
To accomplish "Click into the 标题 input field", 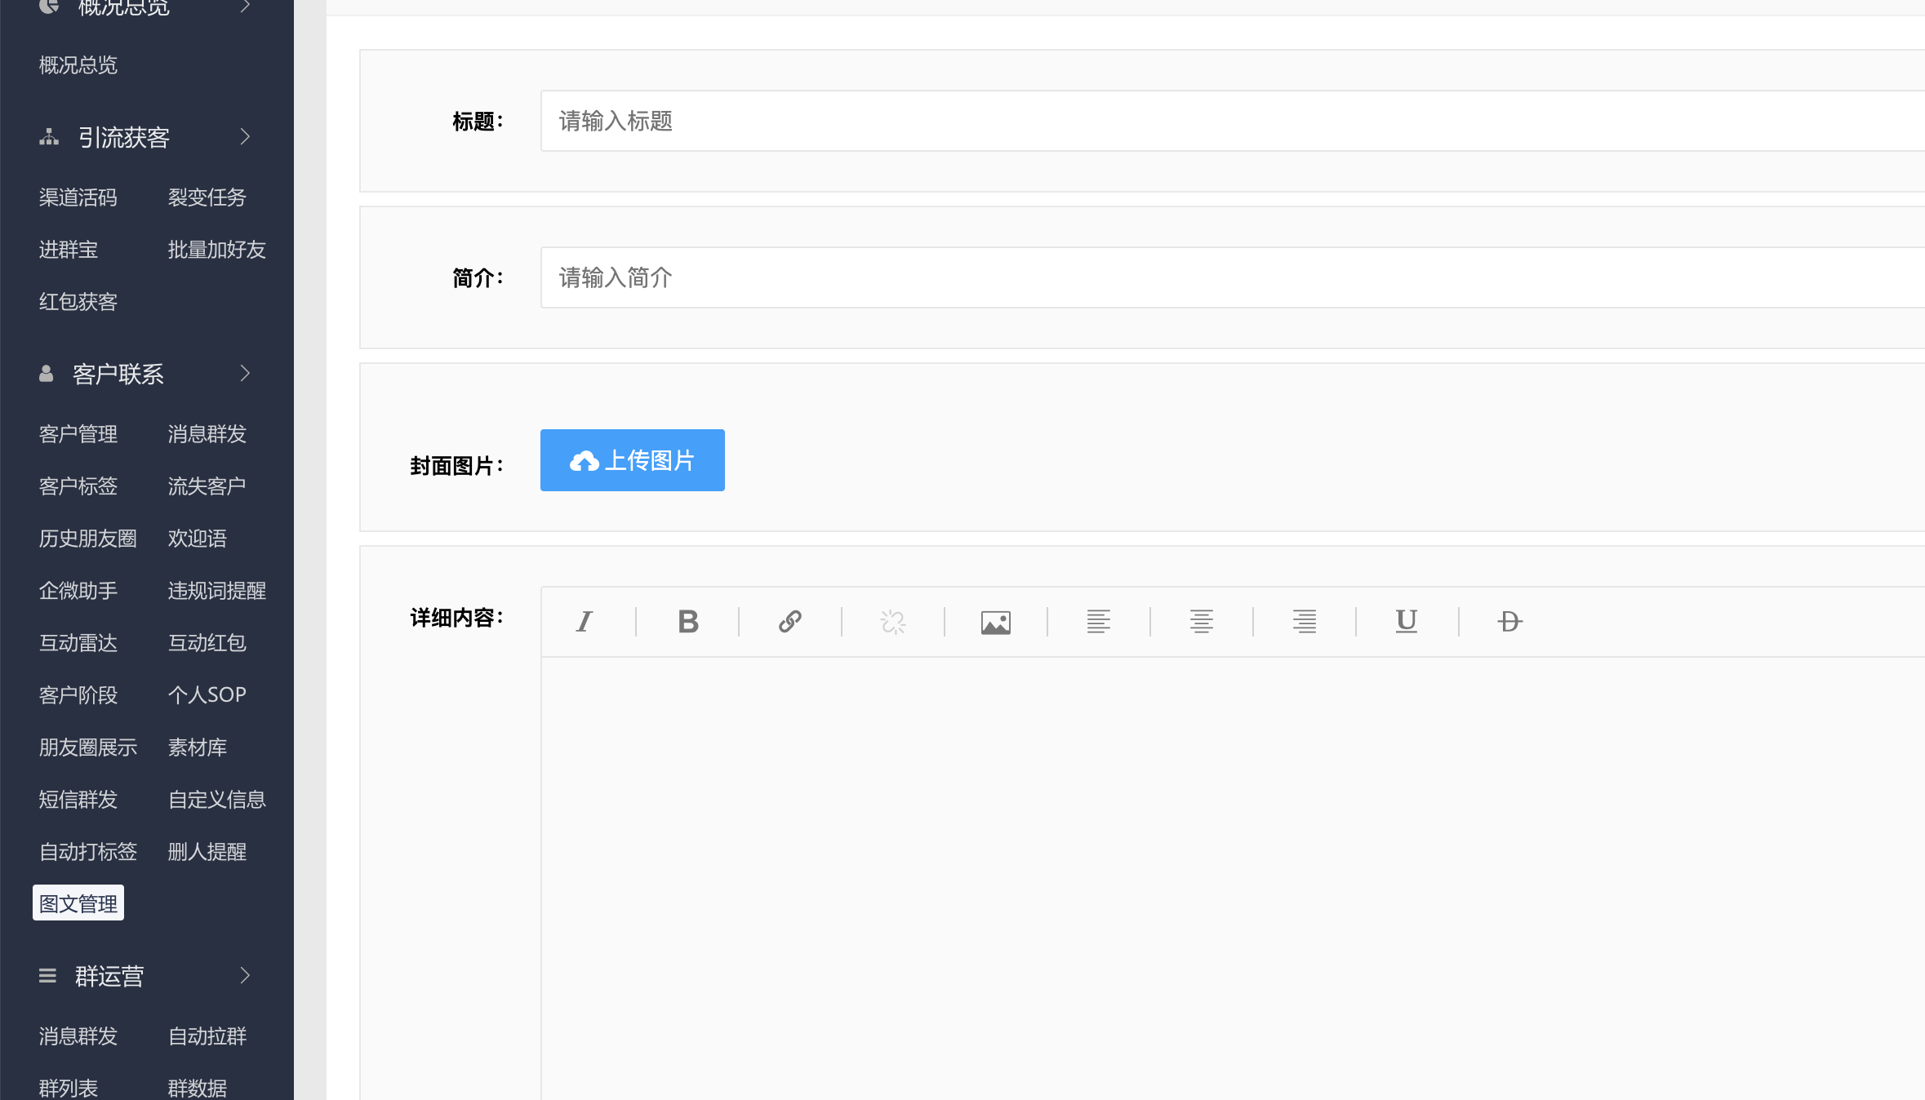I will point(1225,121).
